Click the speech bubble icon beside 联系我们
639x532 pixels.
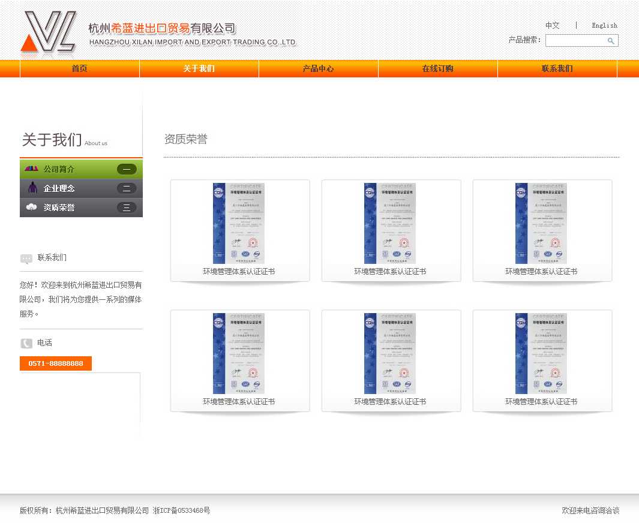click(x=26, y=259)
